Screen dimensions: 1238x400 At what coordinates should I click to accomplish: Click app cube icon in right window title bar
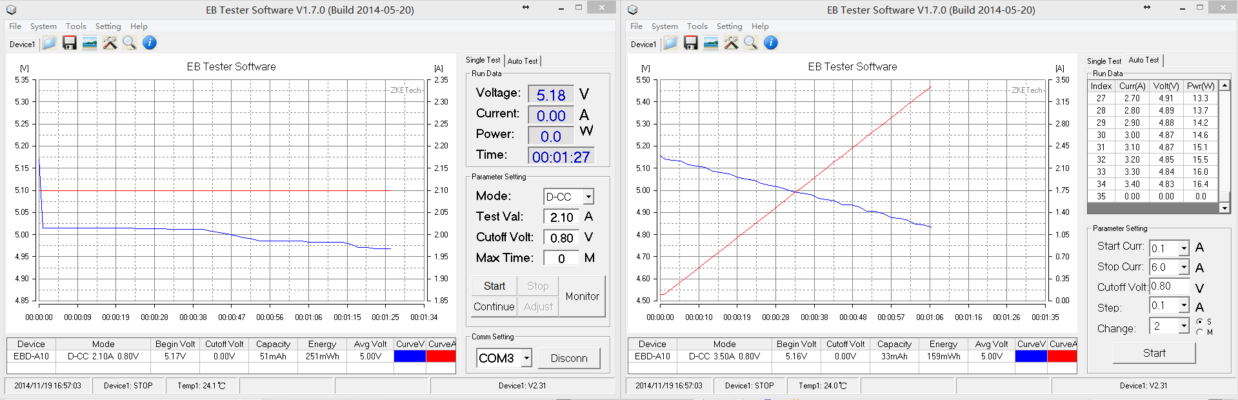pos(632,10)
